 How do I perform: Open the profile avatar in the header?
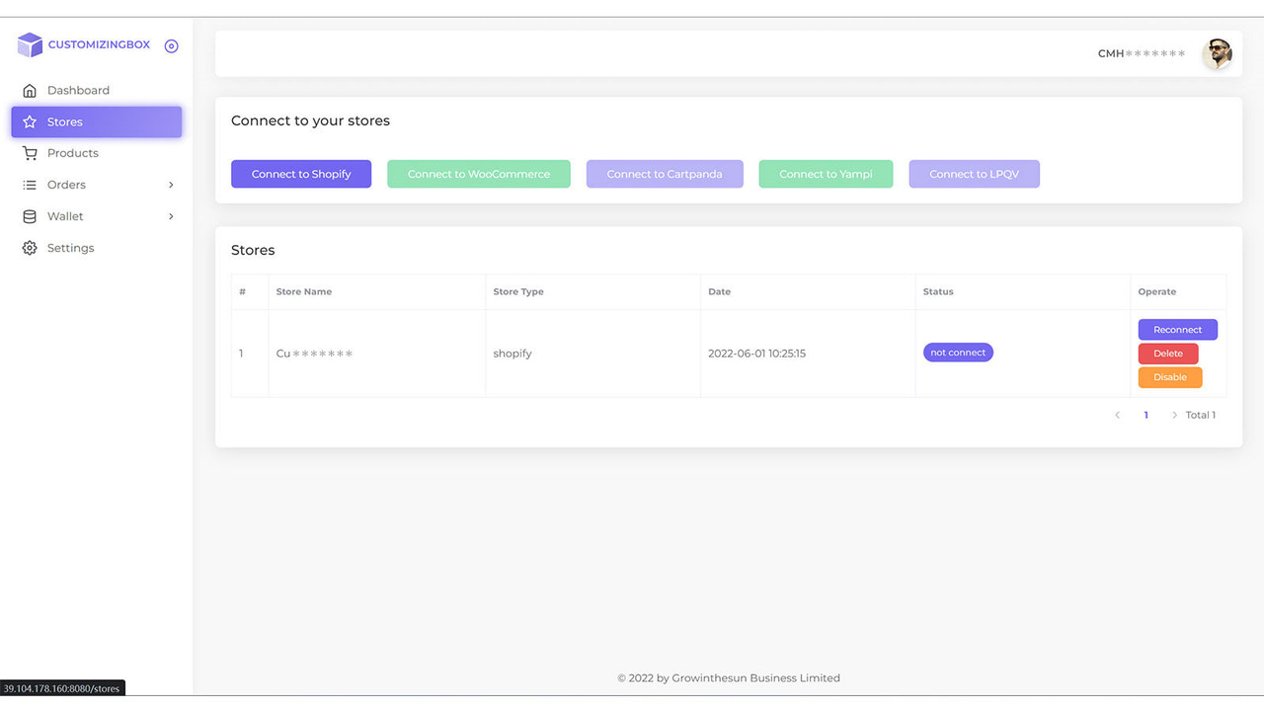pos(1219,53)
